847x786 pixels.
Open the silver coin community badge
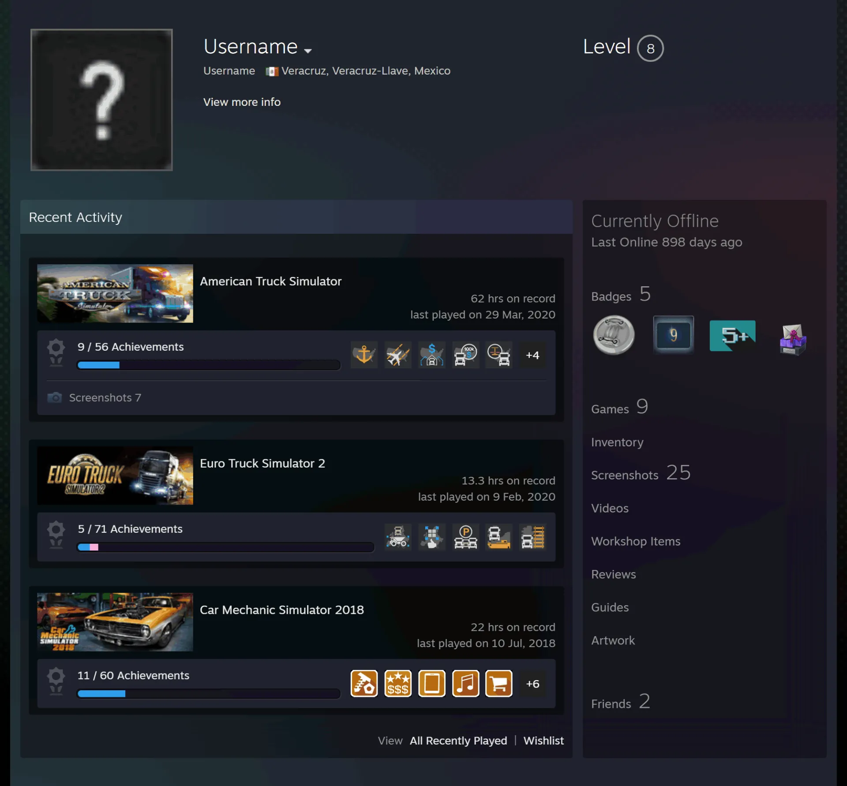(614, 335)
